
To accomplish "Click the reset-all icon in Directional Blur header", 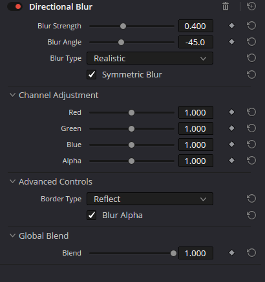I will (251, 6).
